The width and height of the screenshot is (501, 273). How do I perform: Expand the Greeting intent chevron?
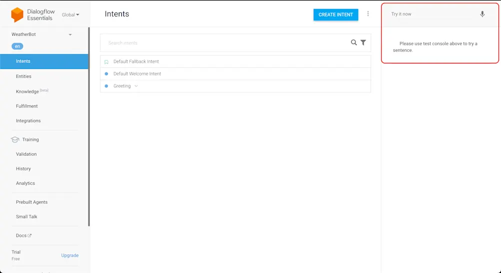coord(136,86)
